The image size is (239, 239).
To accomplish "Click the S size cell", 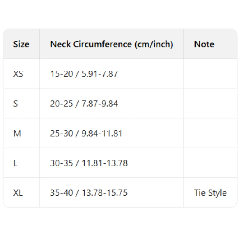I will (16, 104).
